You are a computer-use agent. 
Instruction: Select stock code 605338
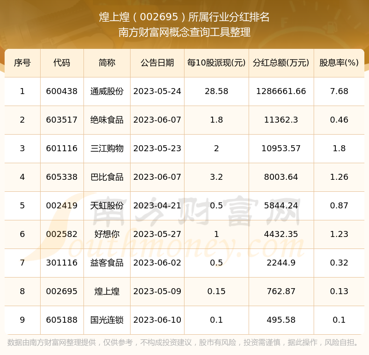62,177
